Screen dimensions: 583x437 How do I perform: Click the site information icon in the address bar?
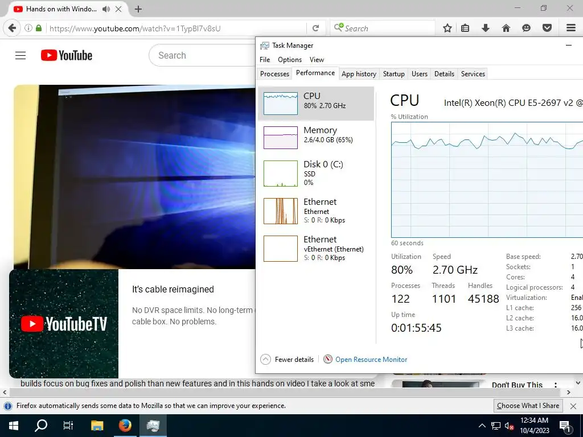tap(28, 28)
